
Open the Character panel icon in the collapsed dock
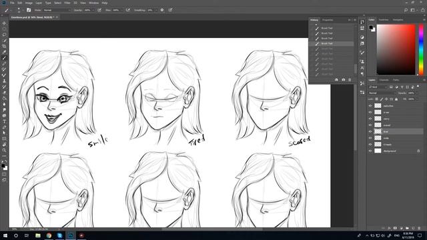[362, 68]
